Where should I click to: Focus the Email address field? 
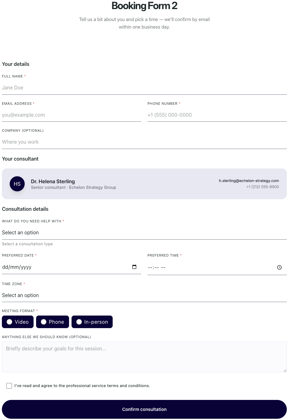(x=72, y=115)
